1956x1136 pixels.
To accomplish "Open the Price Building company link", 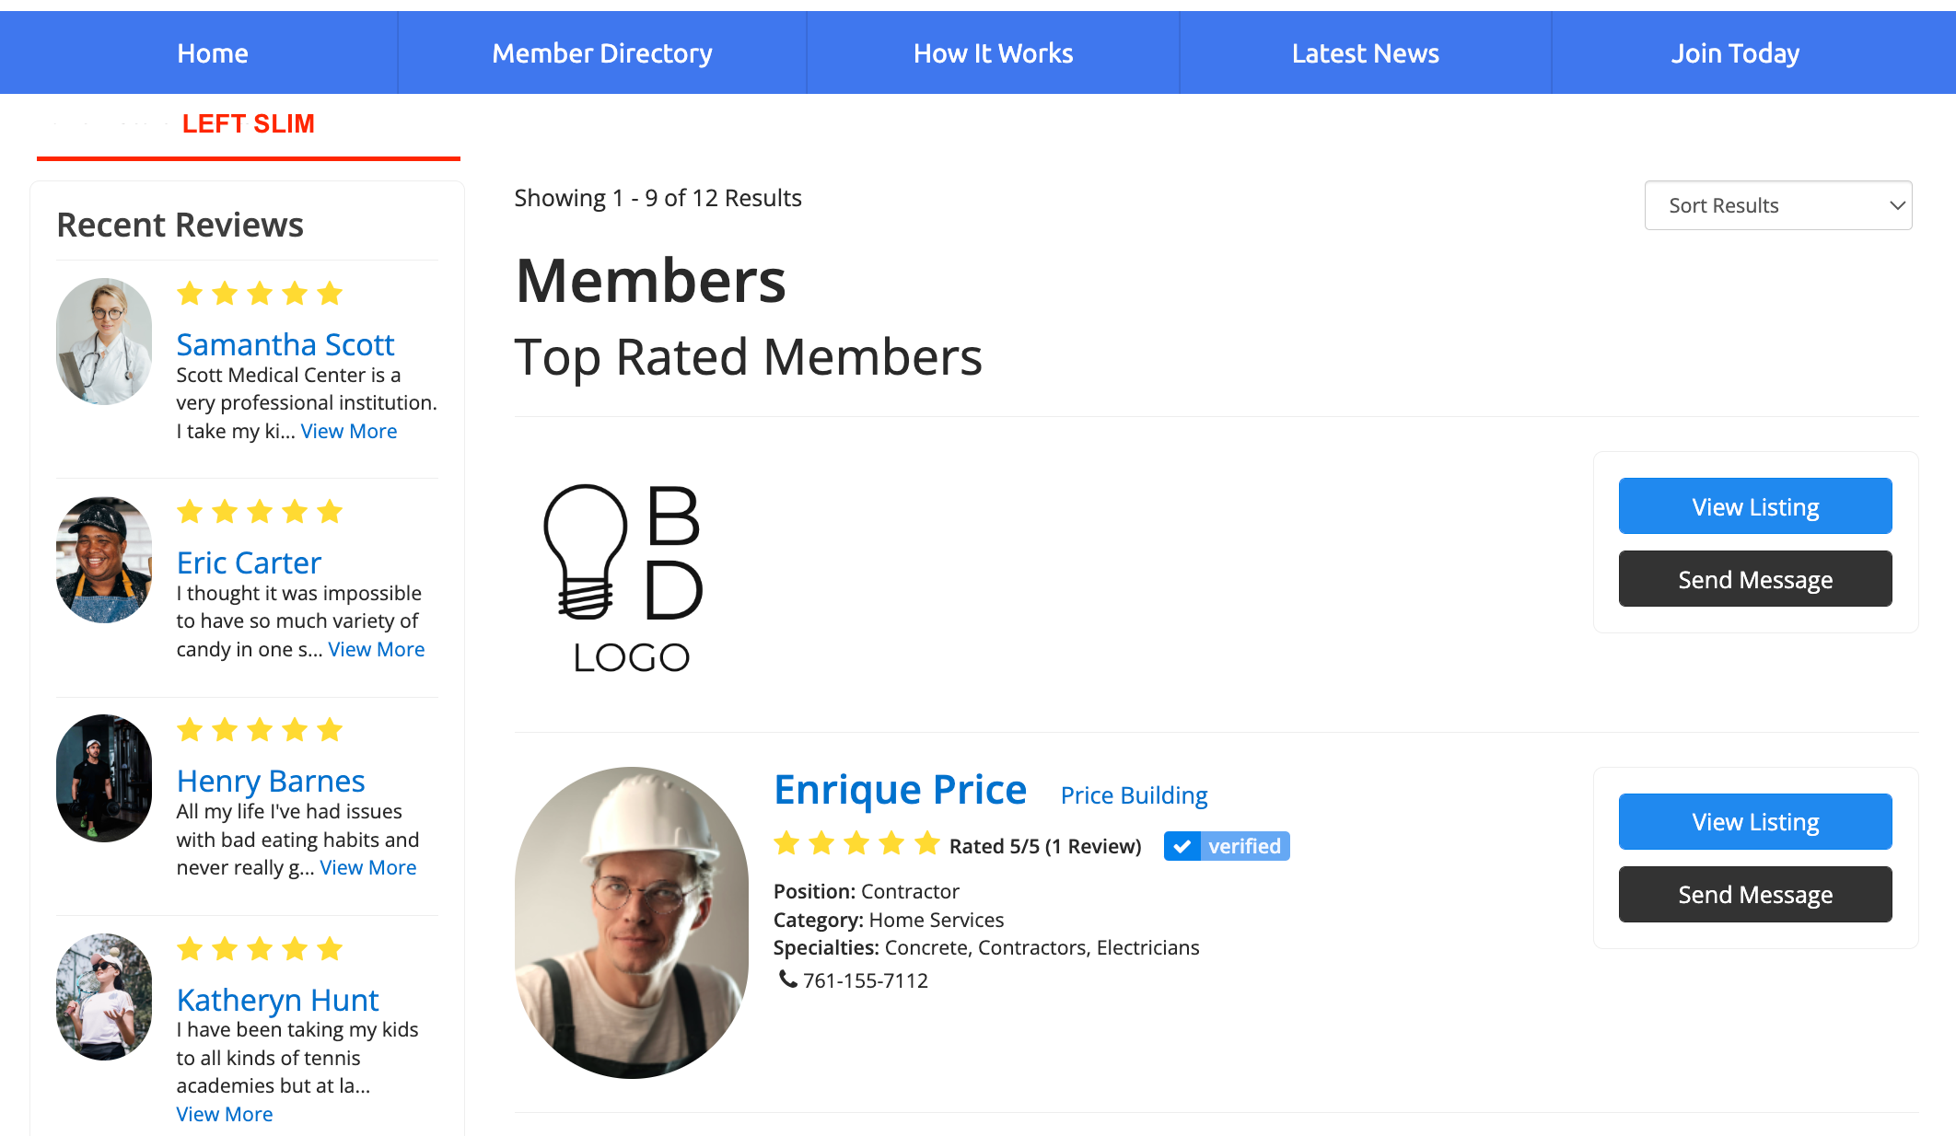I will (x=1134, y=794).
